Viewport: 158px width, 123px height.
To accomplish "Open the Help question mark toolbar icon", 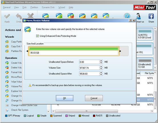I will pyautogui.click(x=127, y=16).
